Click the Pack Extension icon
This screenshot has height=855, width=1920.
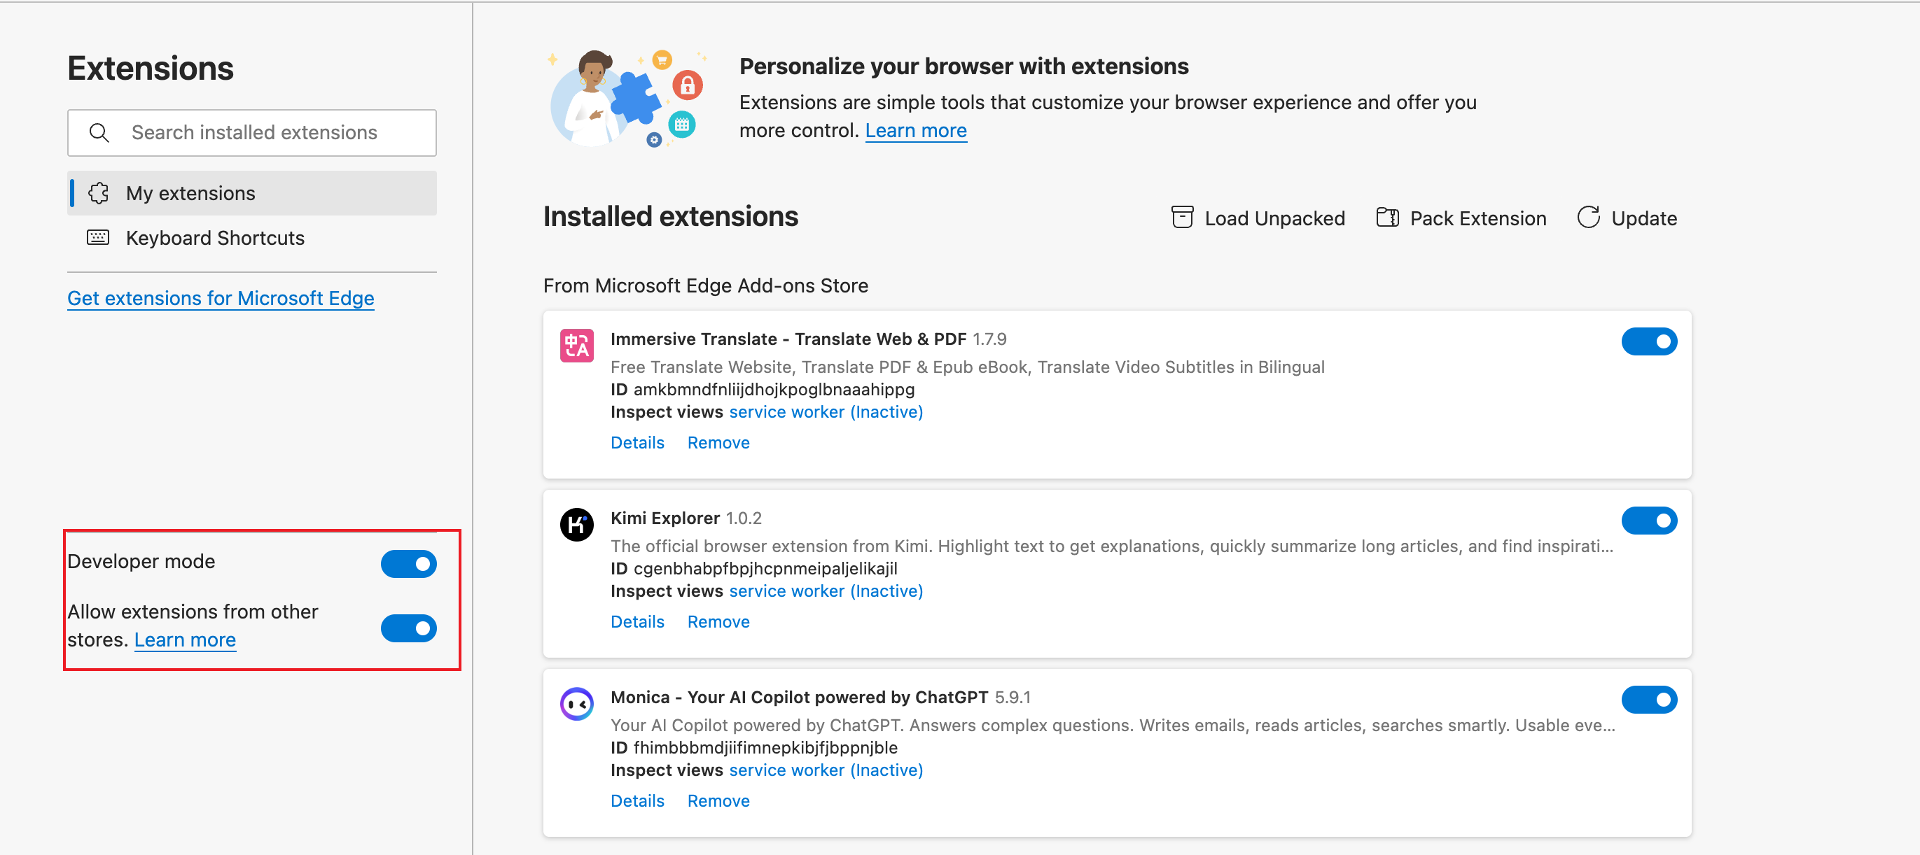click(x=1386, y=218)
